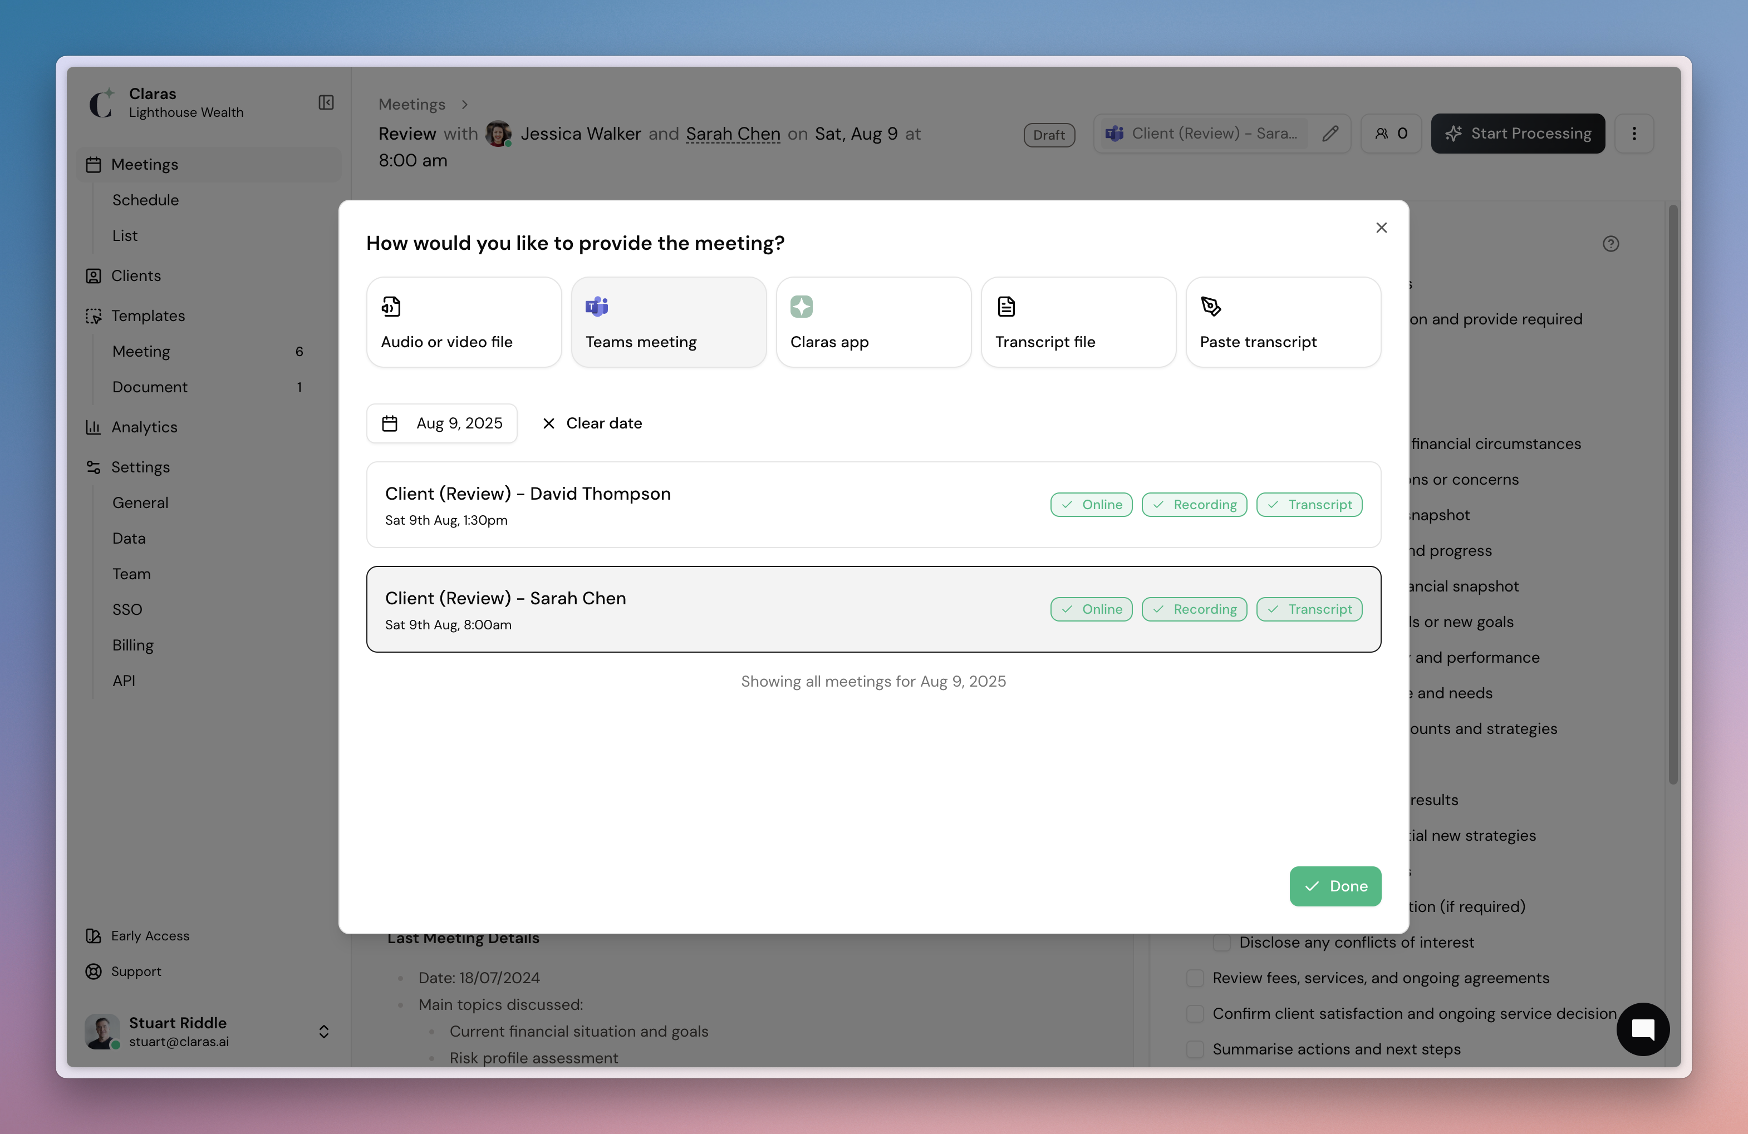Click Online badge on David Thompson meeting
The width and height of the screenshot is (1748, 1134).
pyautogui.click(x=1092, y=505)
